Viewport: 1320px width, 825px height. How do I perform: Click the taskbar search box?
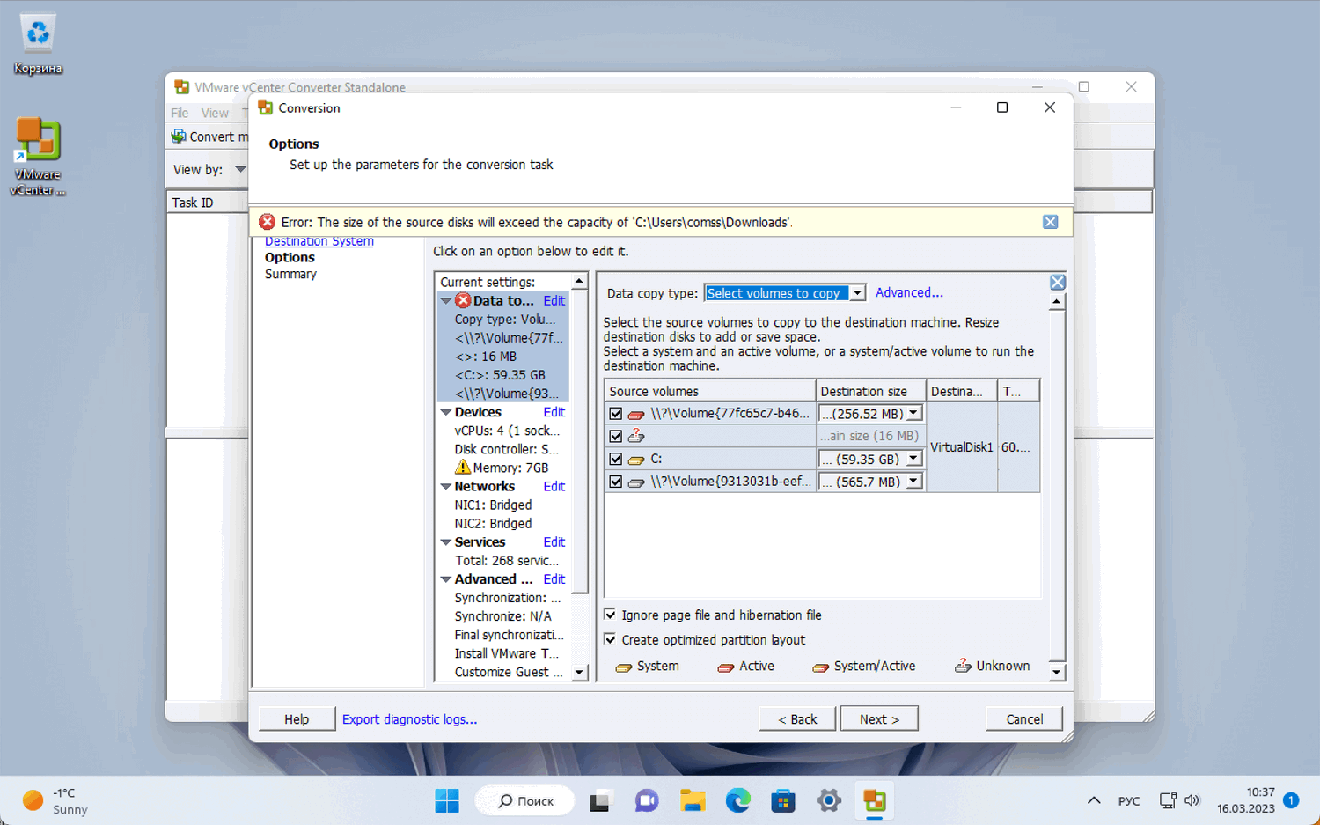[525, 801]
